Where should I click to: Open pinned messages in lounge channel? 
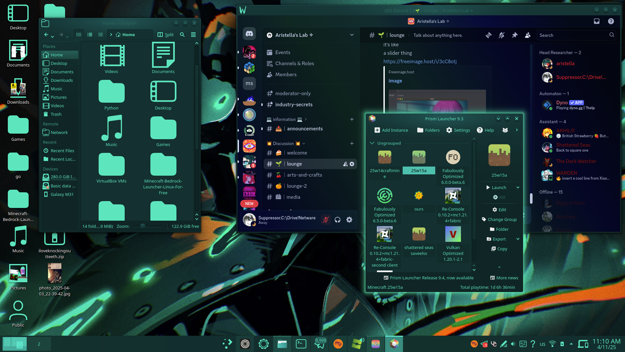[x=515, y=35]
